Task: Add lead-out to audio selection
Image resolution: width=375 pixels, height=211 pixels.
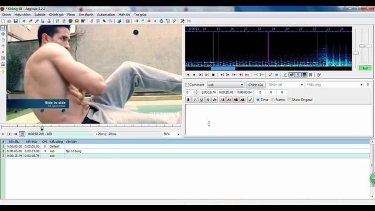Action: coord(262,75)
